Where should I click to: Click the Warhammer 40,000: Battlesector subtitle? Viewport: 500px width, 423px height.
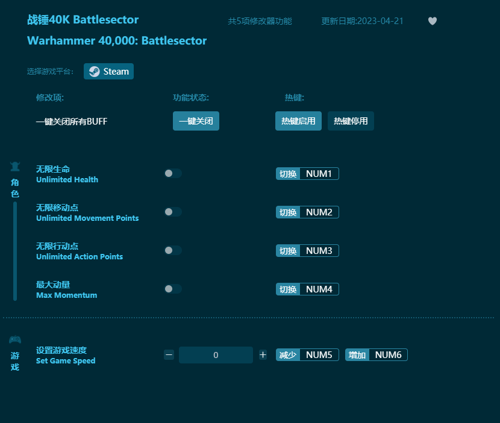pyautogui.click(x=117, y=41)
